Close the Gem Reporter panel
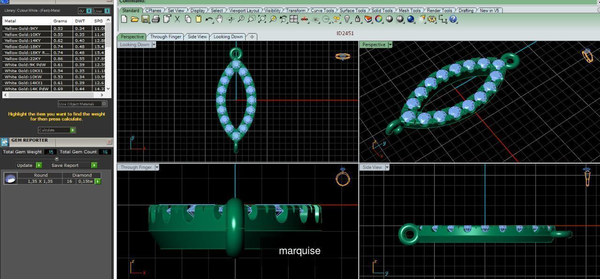The image size is (600, 279). pos(109,142)
